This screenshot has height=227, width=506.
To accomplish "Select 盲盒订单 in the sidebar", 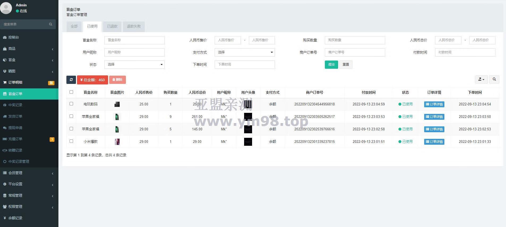I will pos(29,94).
